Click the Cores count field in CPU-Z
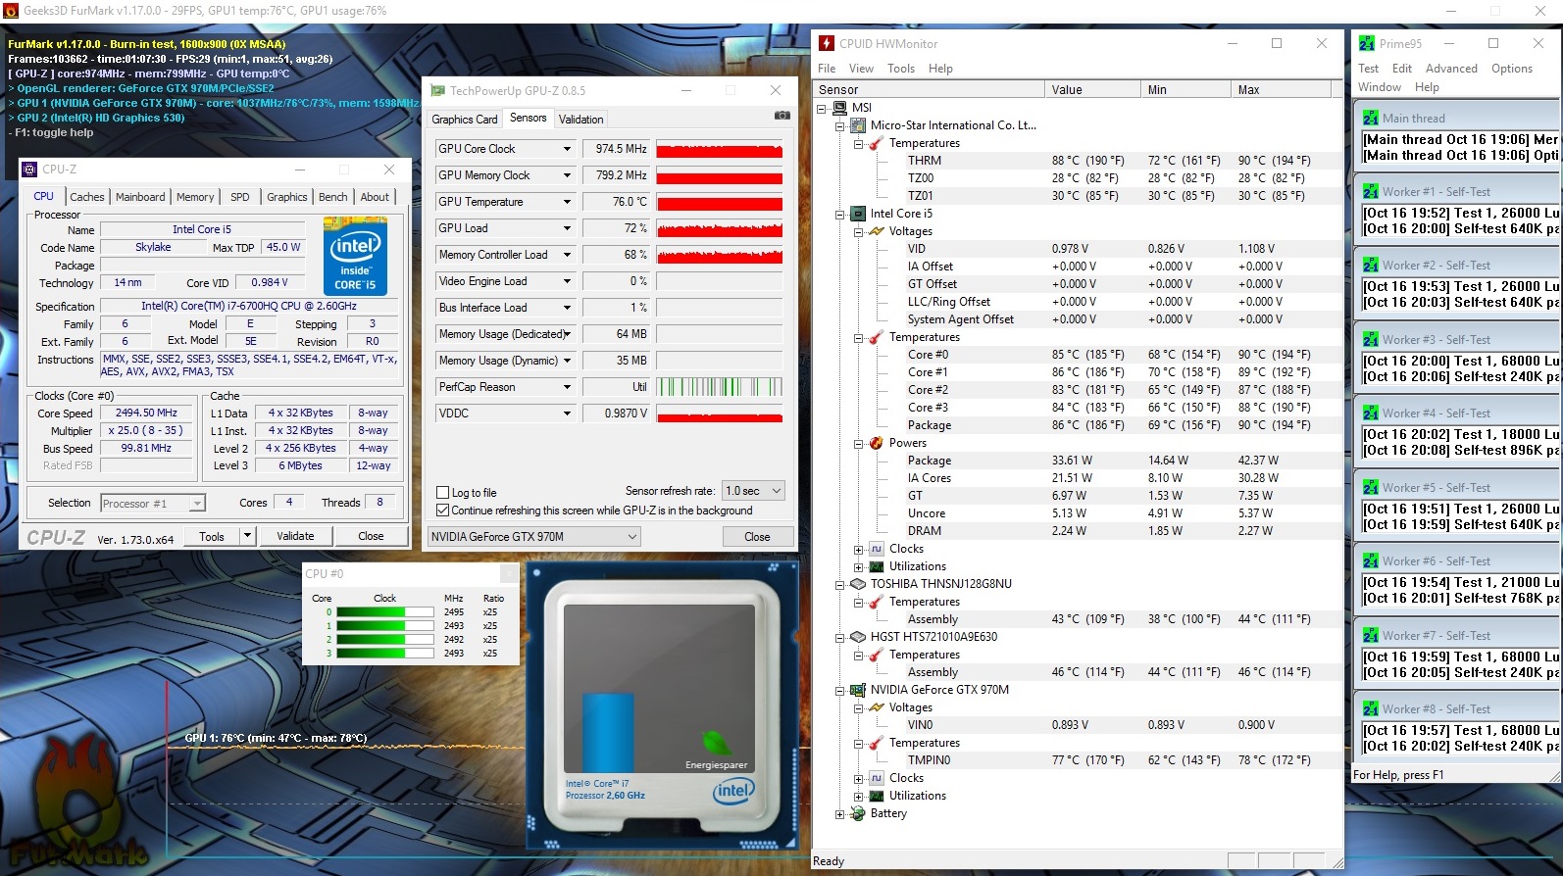Screen dimensions: 1563x876 click(288, 503)
